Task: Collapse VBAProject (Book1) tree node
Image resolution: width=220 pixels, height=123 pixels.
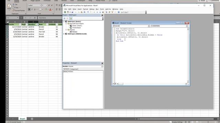Action: click(64, 22)
